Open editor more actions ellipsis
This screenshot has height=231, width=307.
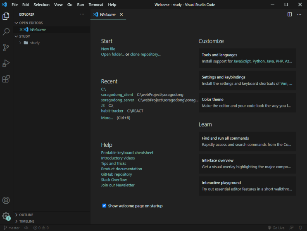point(299,14)
